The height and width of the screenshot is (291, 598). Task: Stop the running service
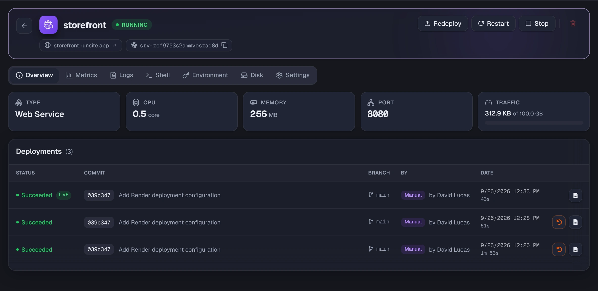click(x=537, y=23)
